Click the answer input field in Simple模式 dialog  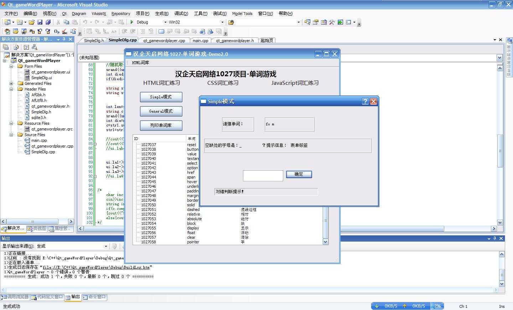[x=263, y=176]
